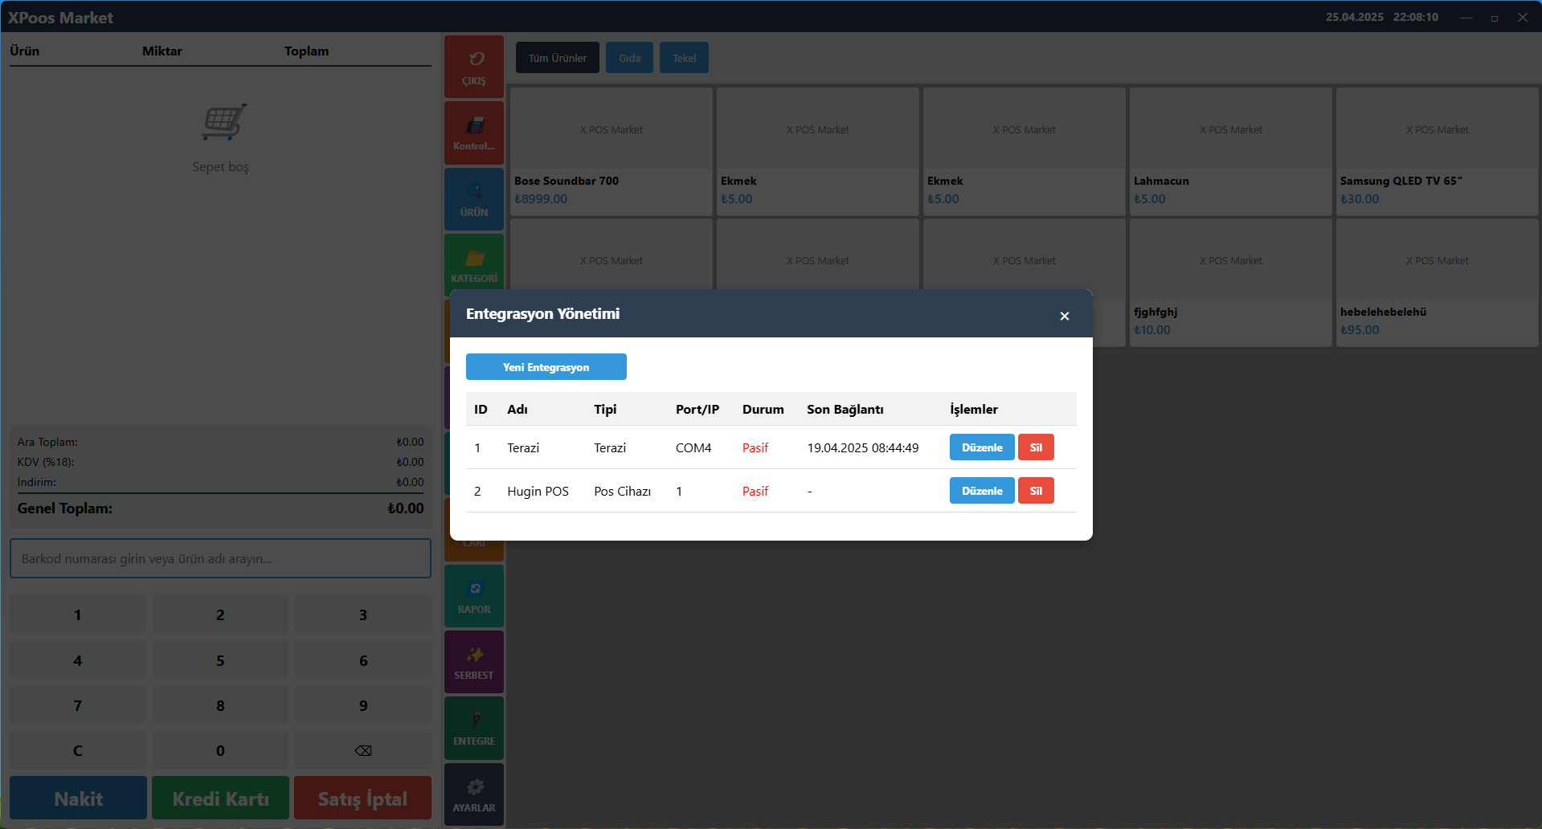Switch to the Gıda category tab
This screenshot has width=1542, height=829.
click(629, 58)
